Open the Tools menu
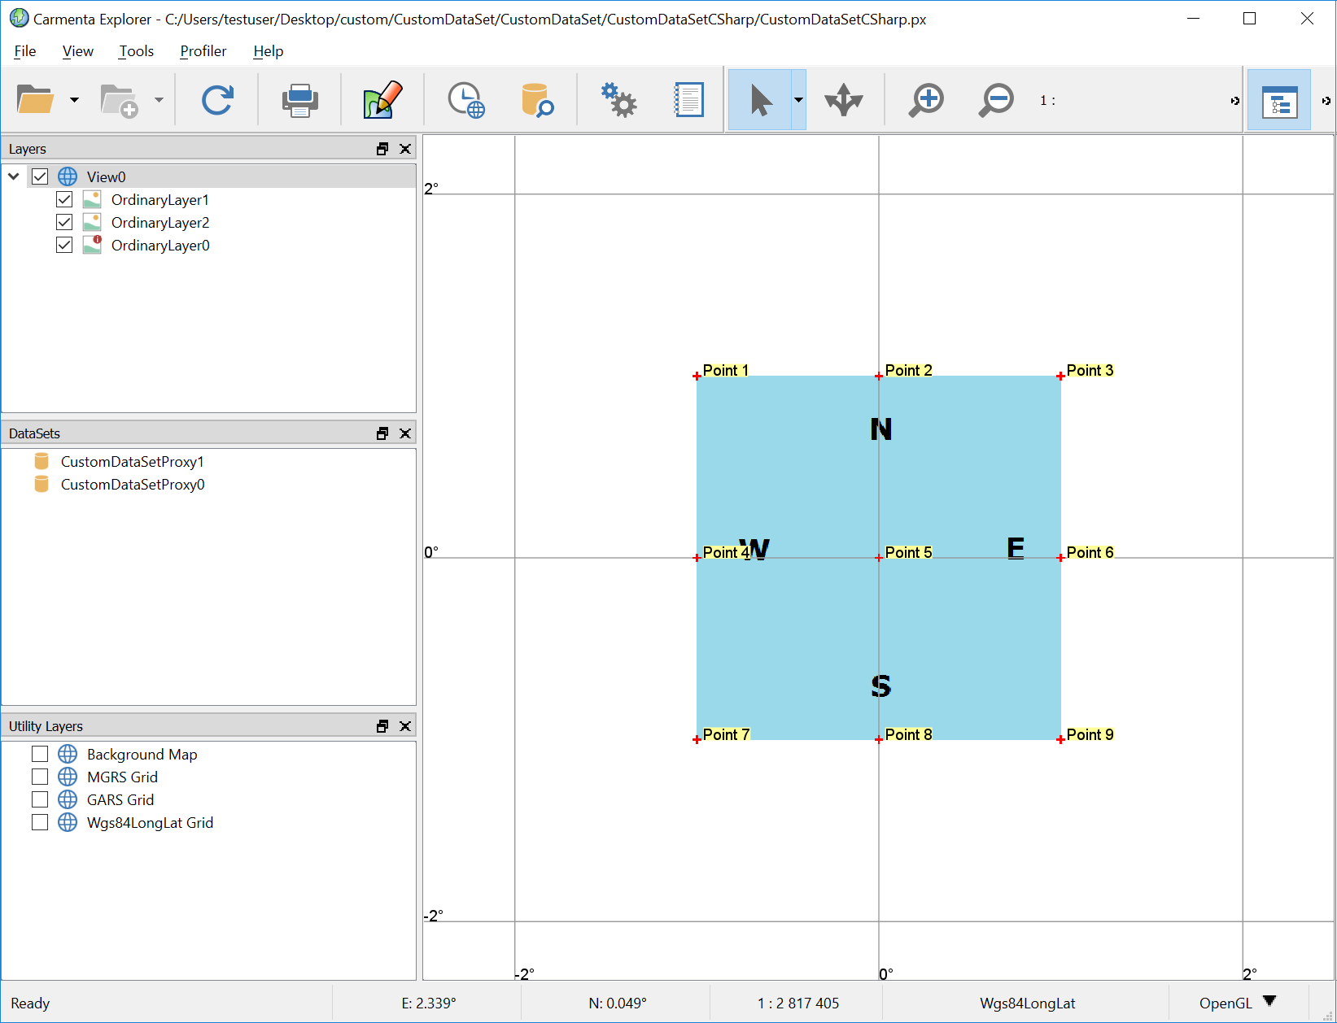 (136, 51)
